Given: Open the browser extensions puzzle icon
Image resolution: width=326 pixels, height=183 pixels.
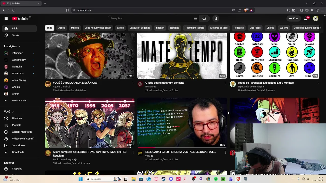Looking at the screenshot, I should point(289,10).
